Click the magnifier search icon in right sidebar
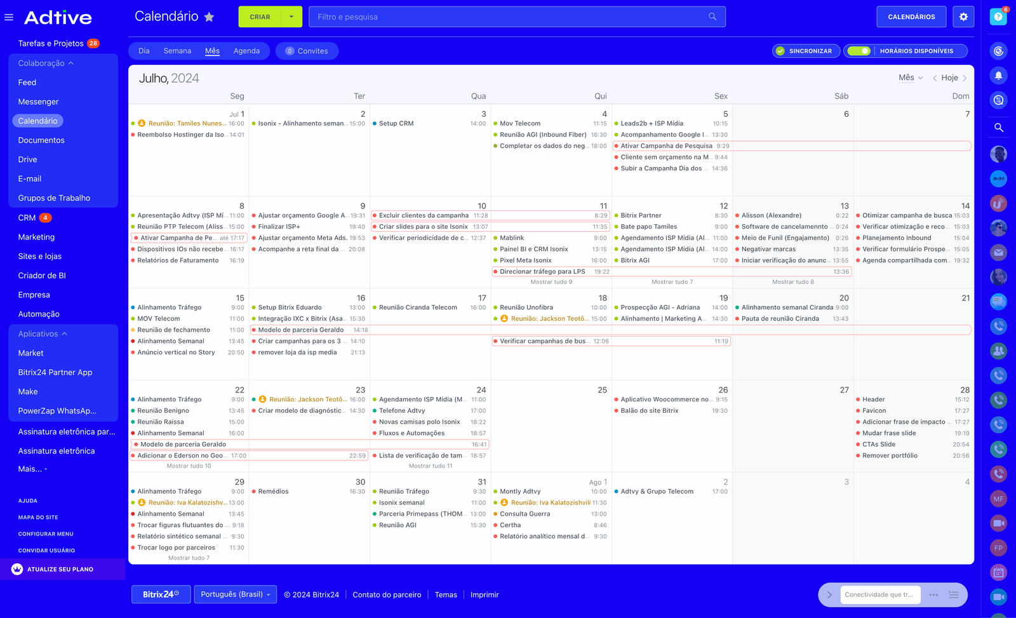The image size is (1016, 618). [x=998, y=128]
